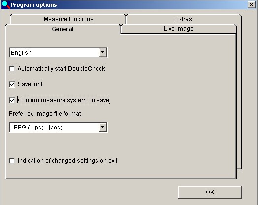Viewport: 258px width, 205px height.
Task: Click the Save font label text
Action: tap(30, 84)
